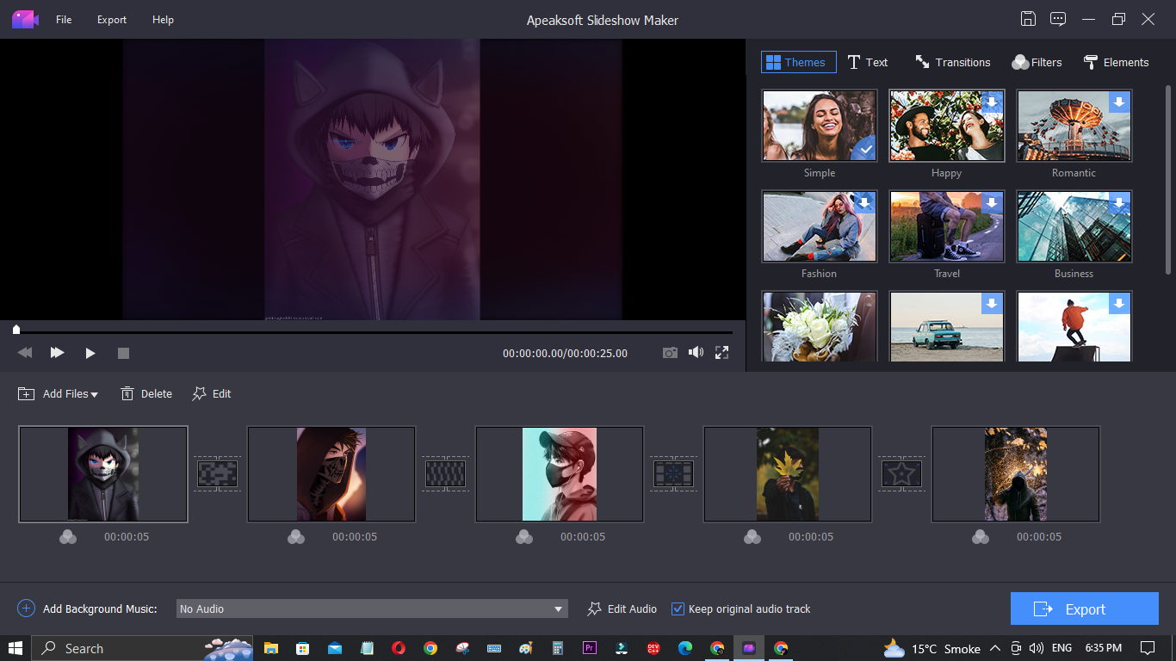Download the Fashion theme
The image size is (1176, 661).
[864, 203]
